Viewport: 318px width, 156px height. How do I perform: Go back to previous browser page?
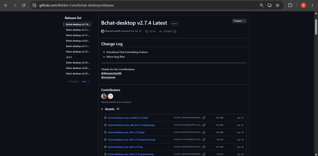tap(6, 5)
